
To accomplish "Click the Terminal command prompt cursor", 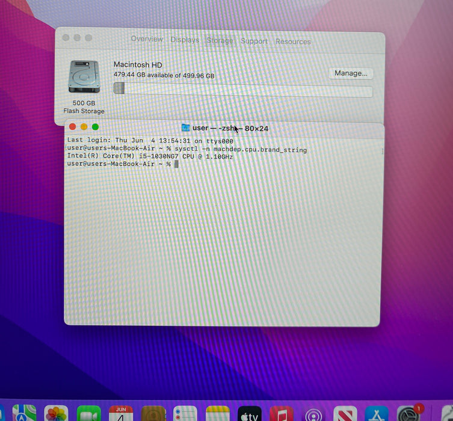I will coord(176,164).
